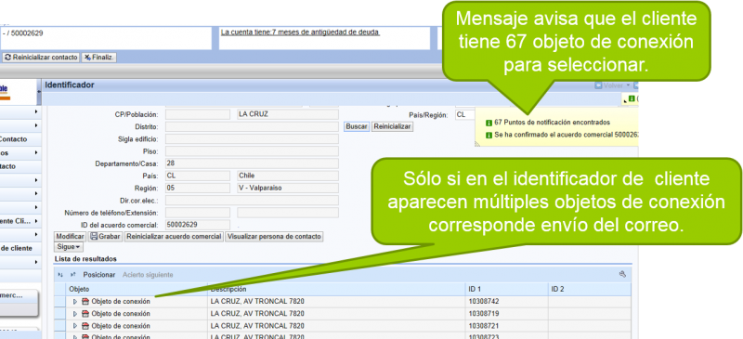Click the Buscar search button
Screen dimensions: 743x339
click(357, 127)
